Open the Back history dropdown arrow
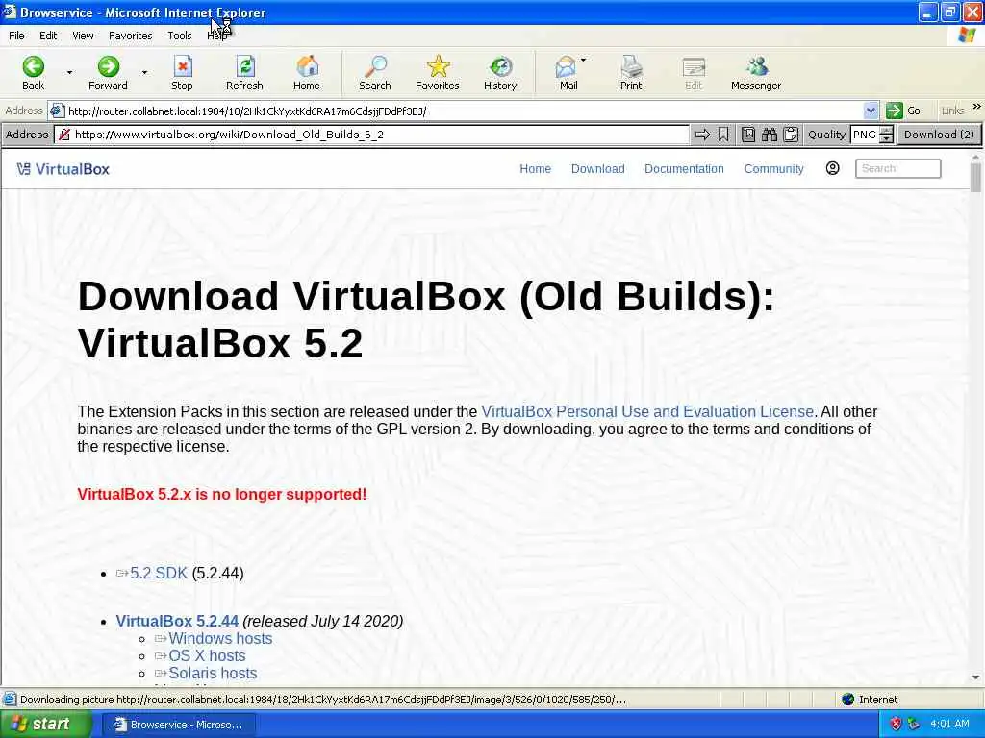The image size is (985, 738). pos(69,72)
